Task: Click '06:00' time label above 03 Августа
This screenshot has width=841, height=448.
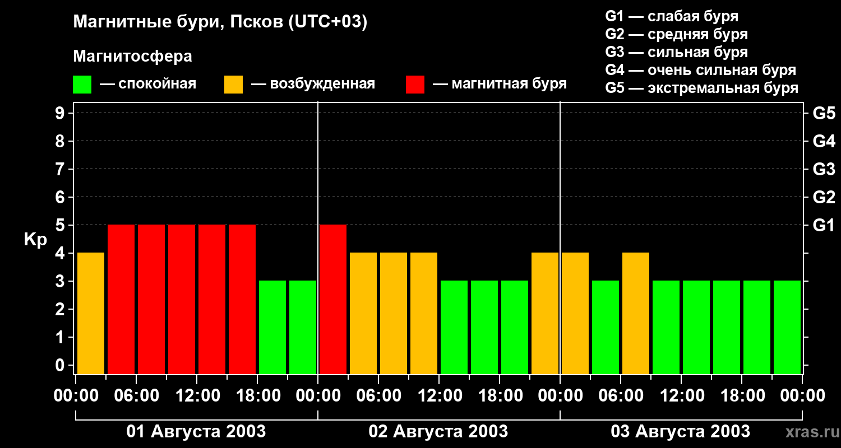Action: tap(621, 396)
